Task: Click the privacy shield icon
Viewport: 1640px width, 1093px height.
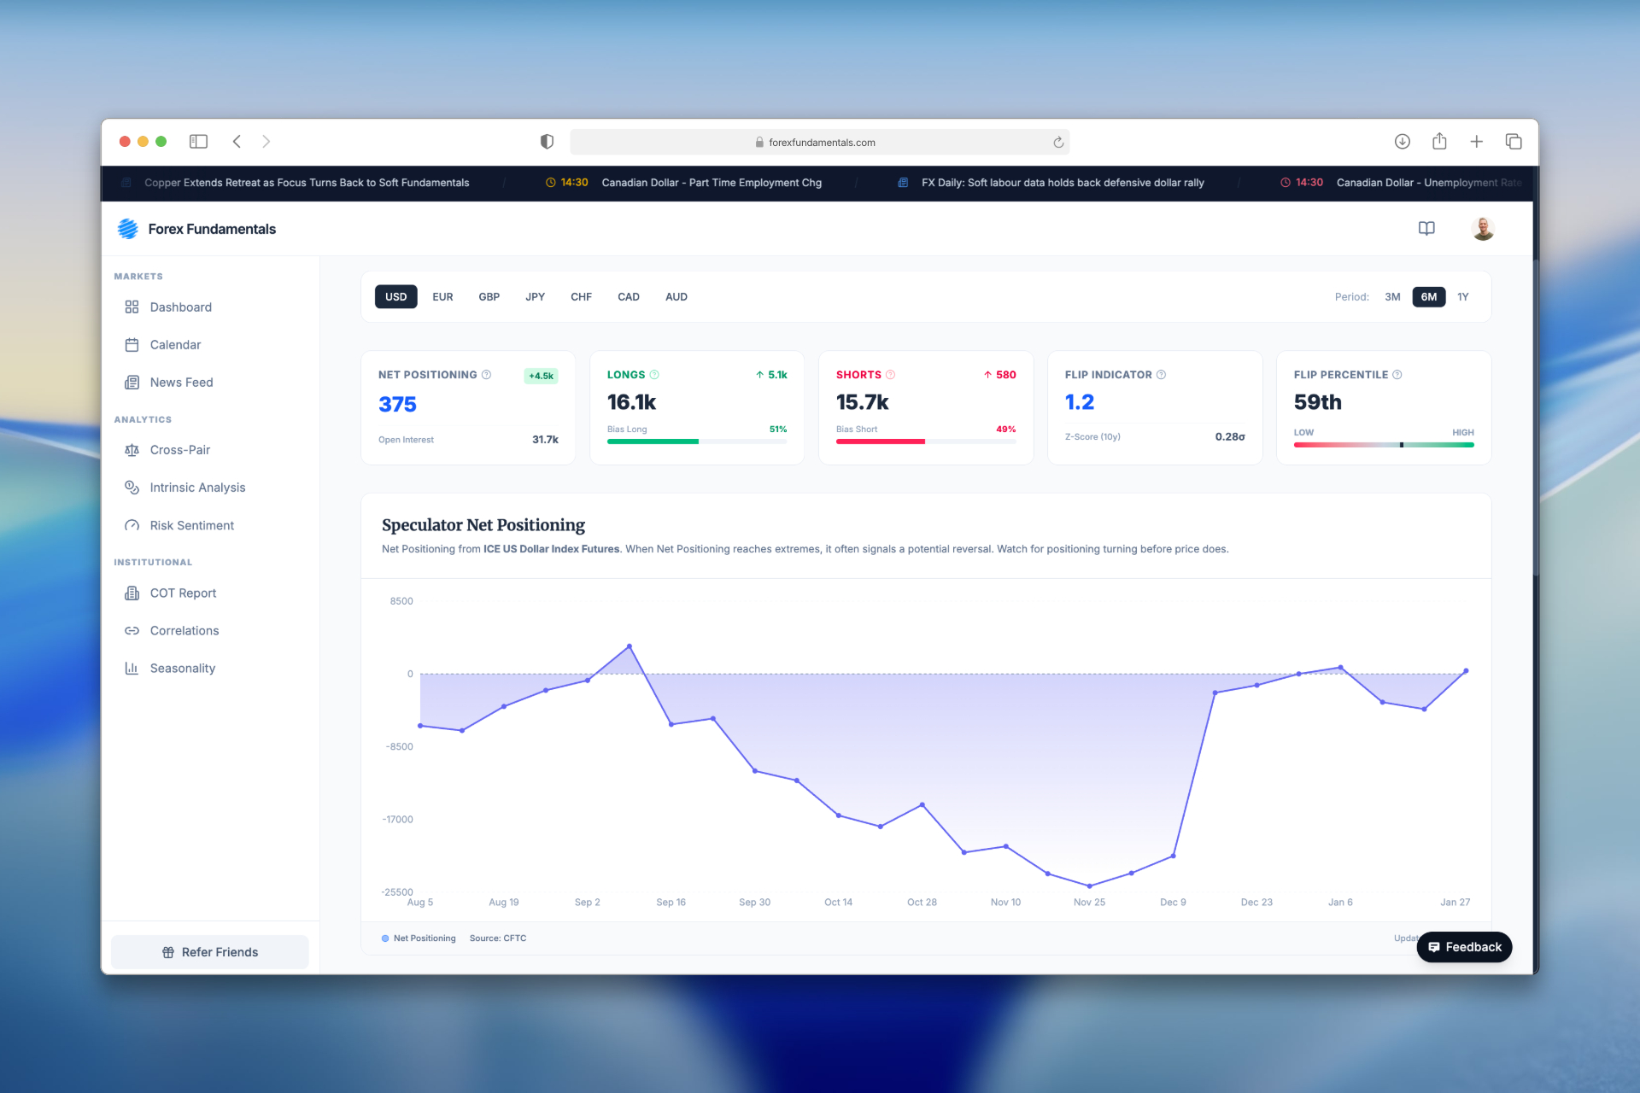Action: point(547,142)
